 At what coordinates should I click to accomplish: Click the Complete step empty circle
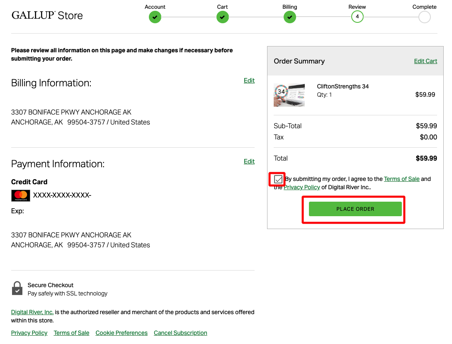424,17
